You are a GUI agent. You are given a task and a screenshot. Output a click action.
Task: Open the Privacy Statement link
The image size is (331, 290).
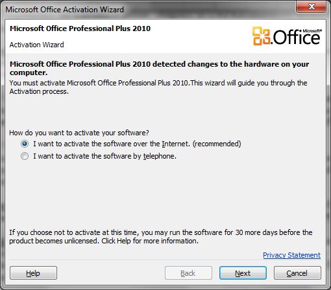pos(291,255)
